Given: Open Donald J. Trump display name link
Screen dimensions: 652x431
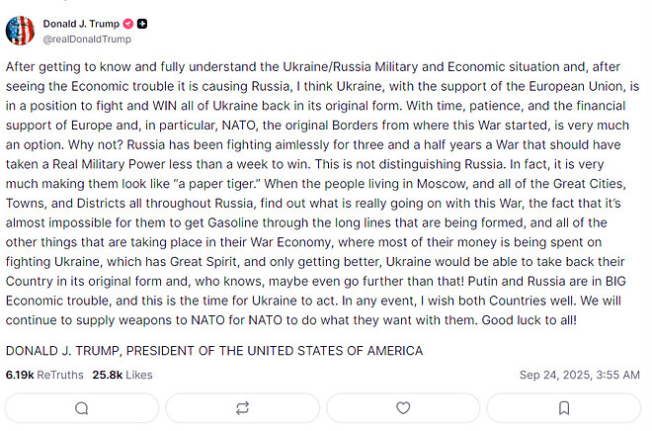Looking at the screenshot, I should point(79,23).
